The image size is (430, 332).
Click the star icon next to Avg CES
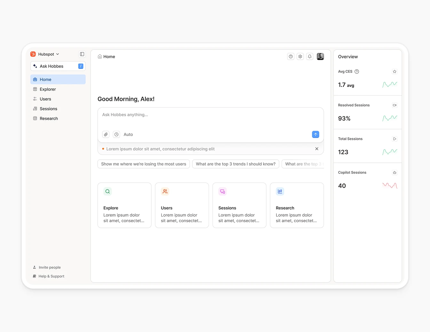[394, 72]
